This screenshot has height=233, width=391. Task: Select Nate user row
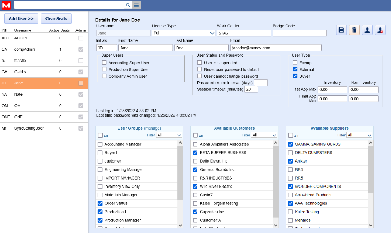click(44, 94)
